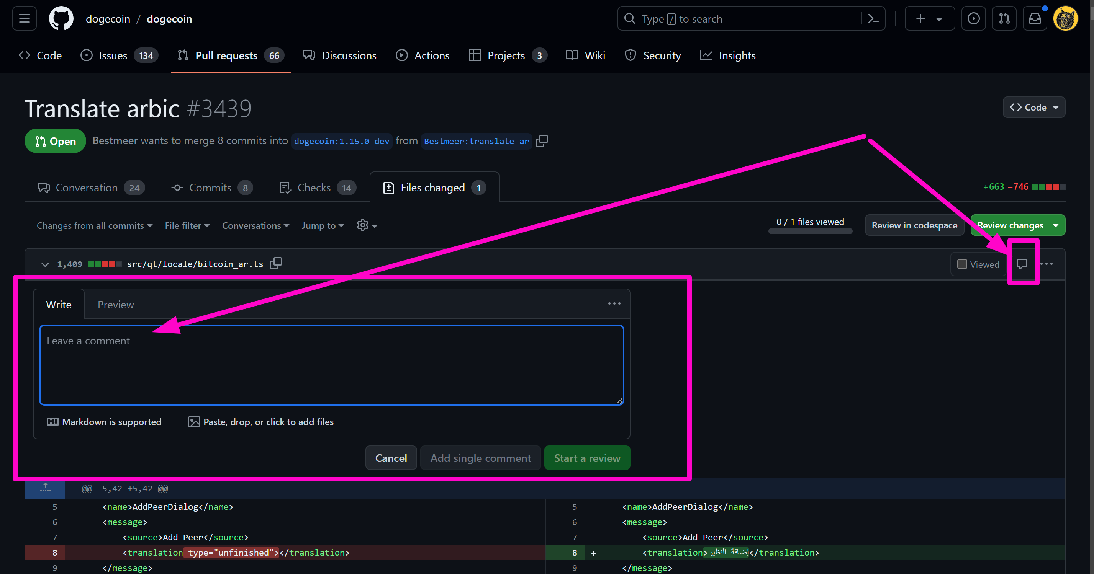This screenshot has height=574, width=1094.
Task: Cancel the comment
Action: 391,458
